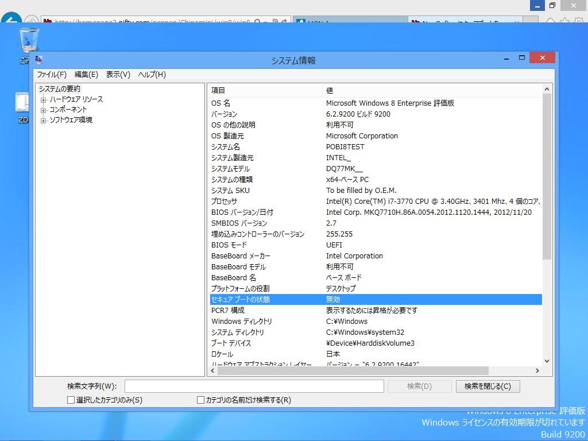Select the プラットフォームの役割 row

(x=375, y=288)
